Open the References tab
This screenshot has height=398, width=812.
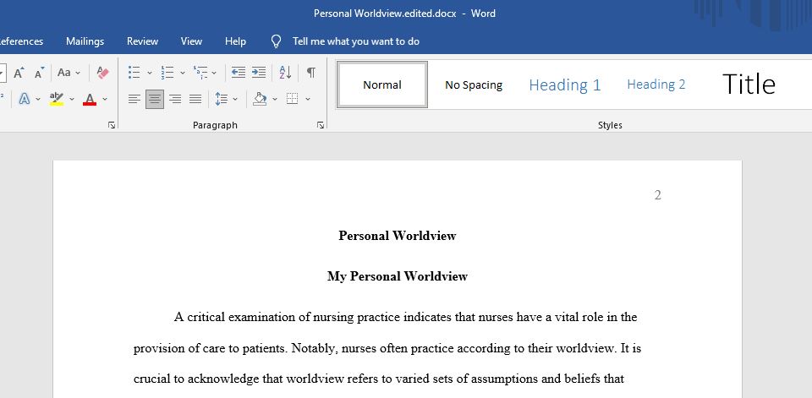point(20,41)
